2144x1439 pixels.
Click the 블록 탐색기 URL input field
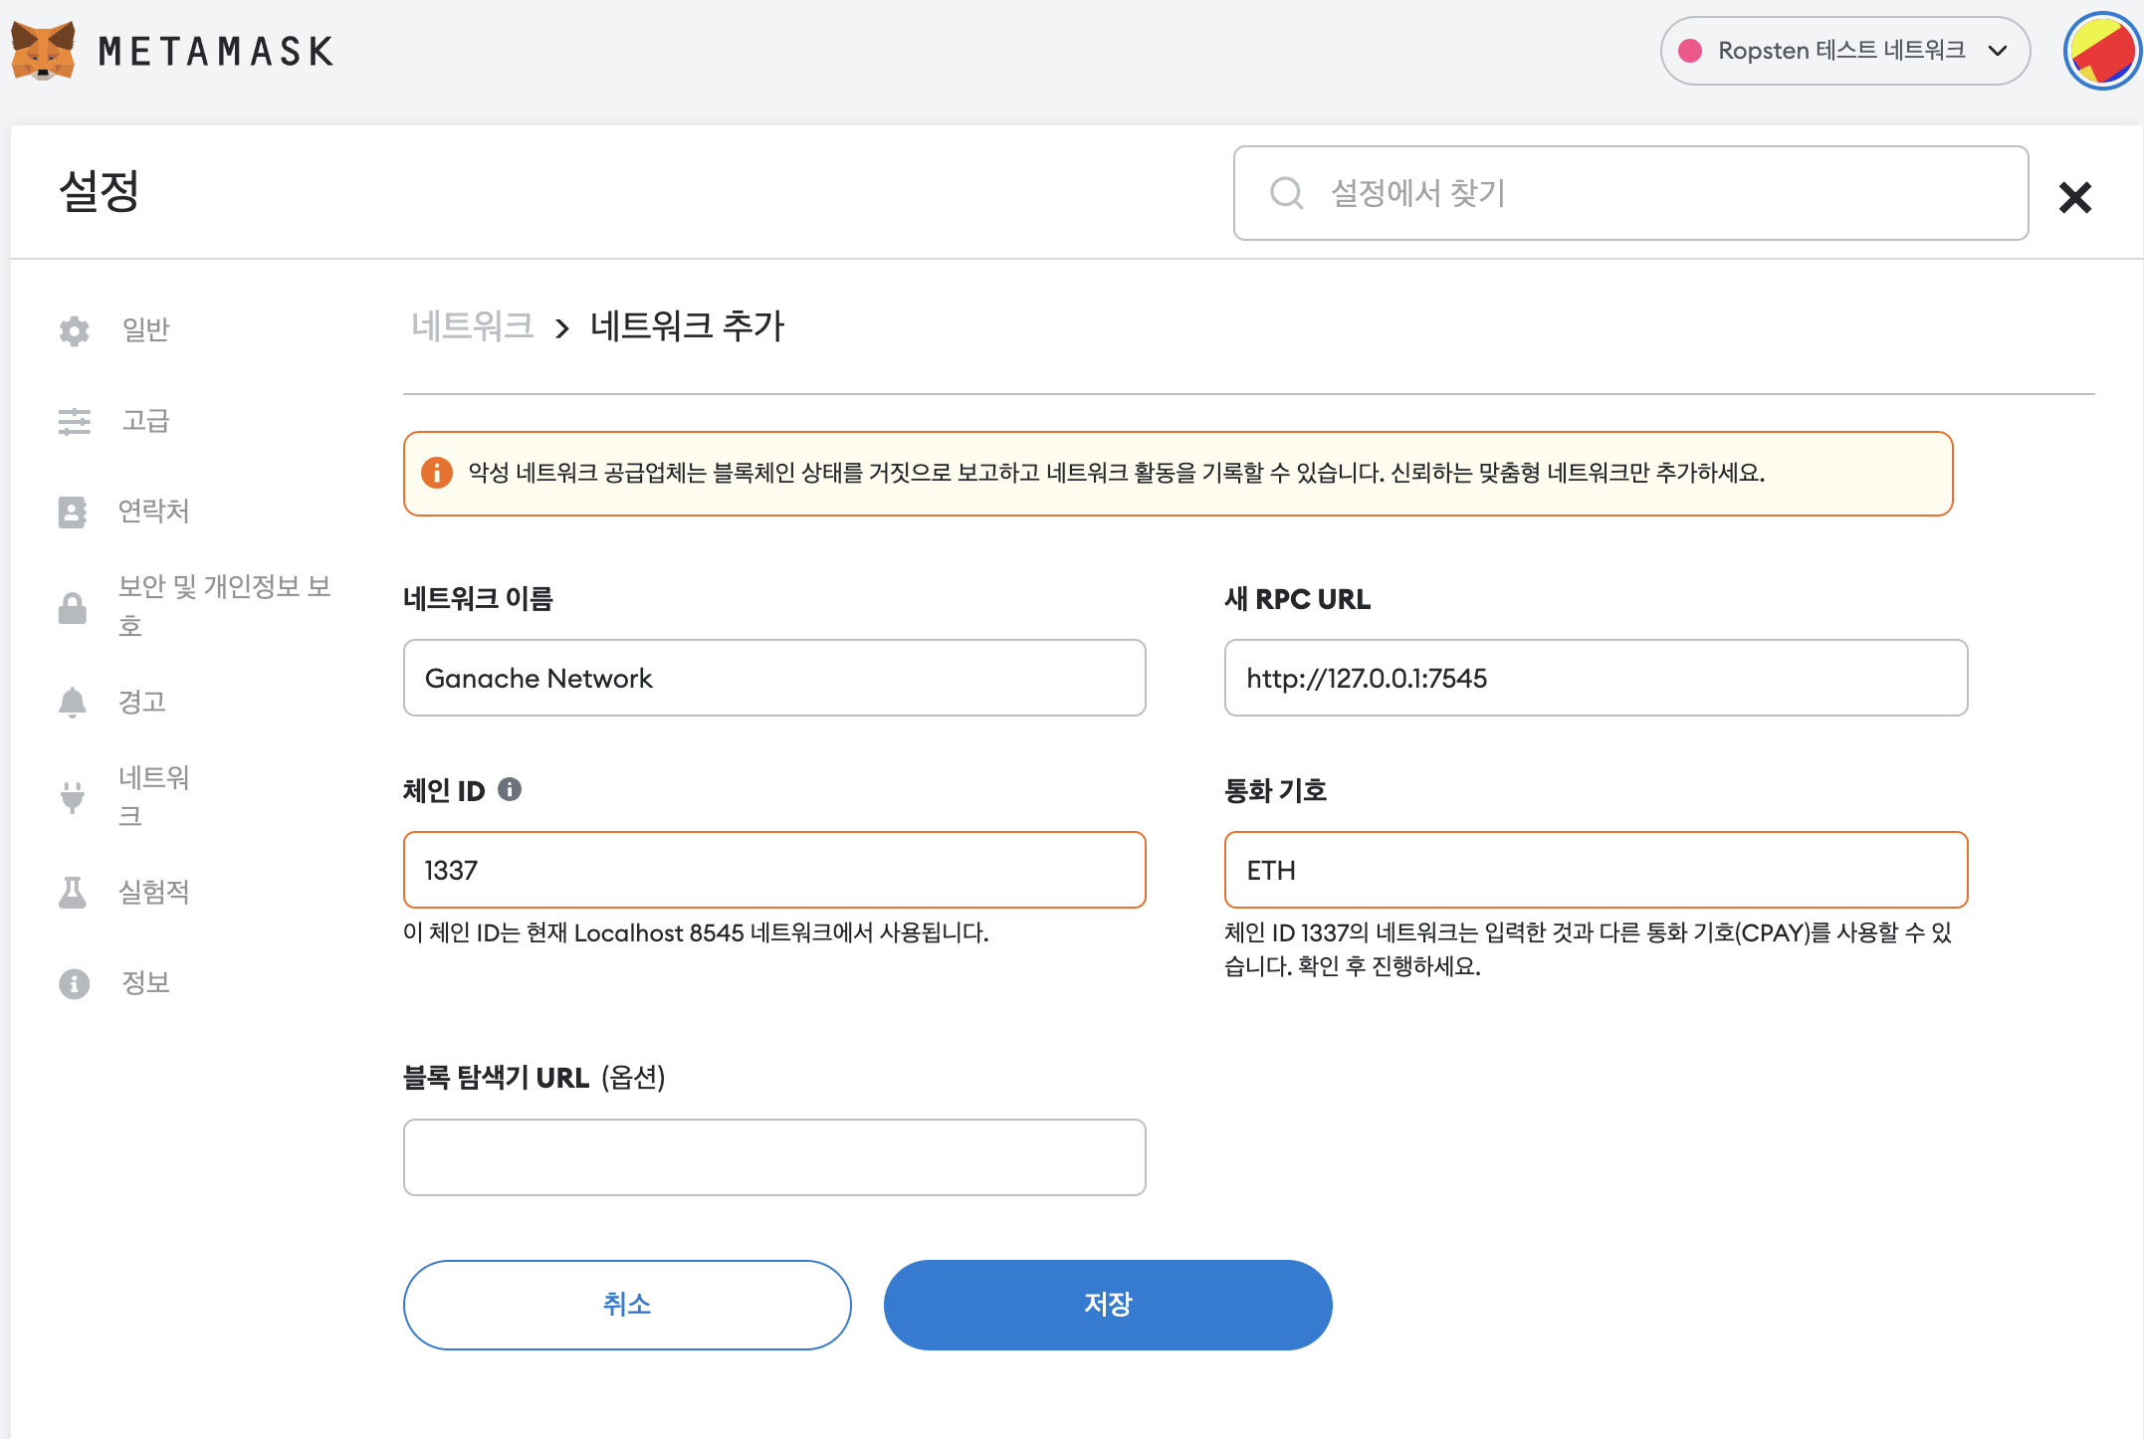click(x=774, y=1157)
